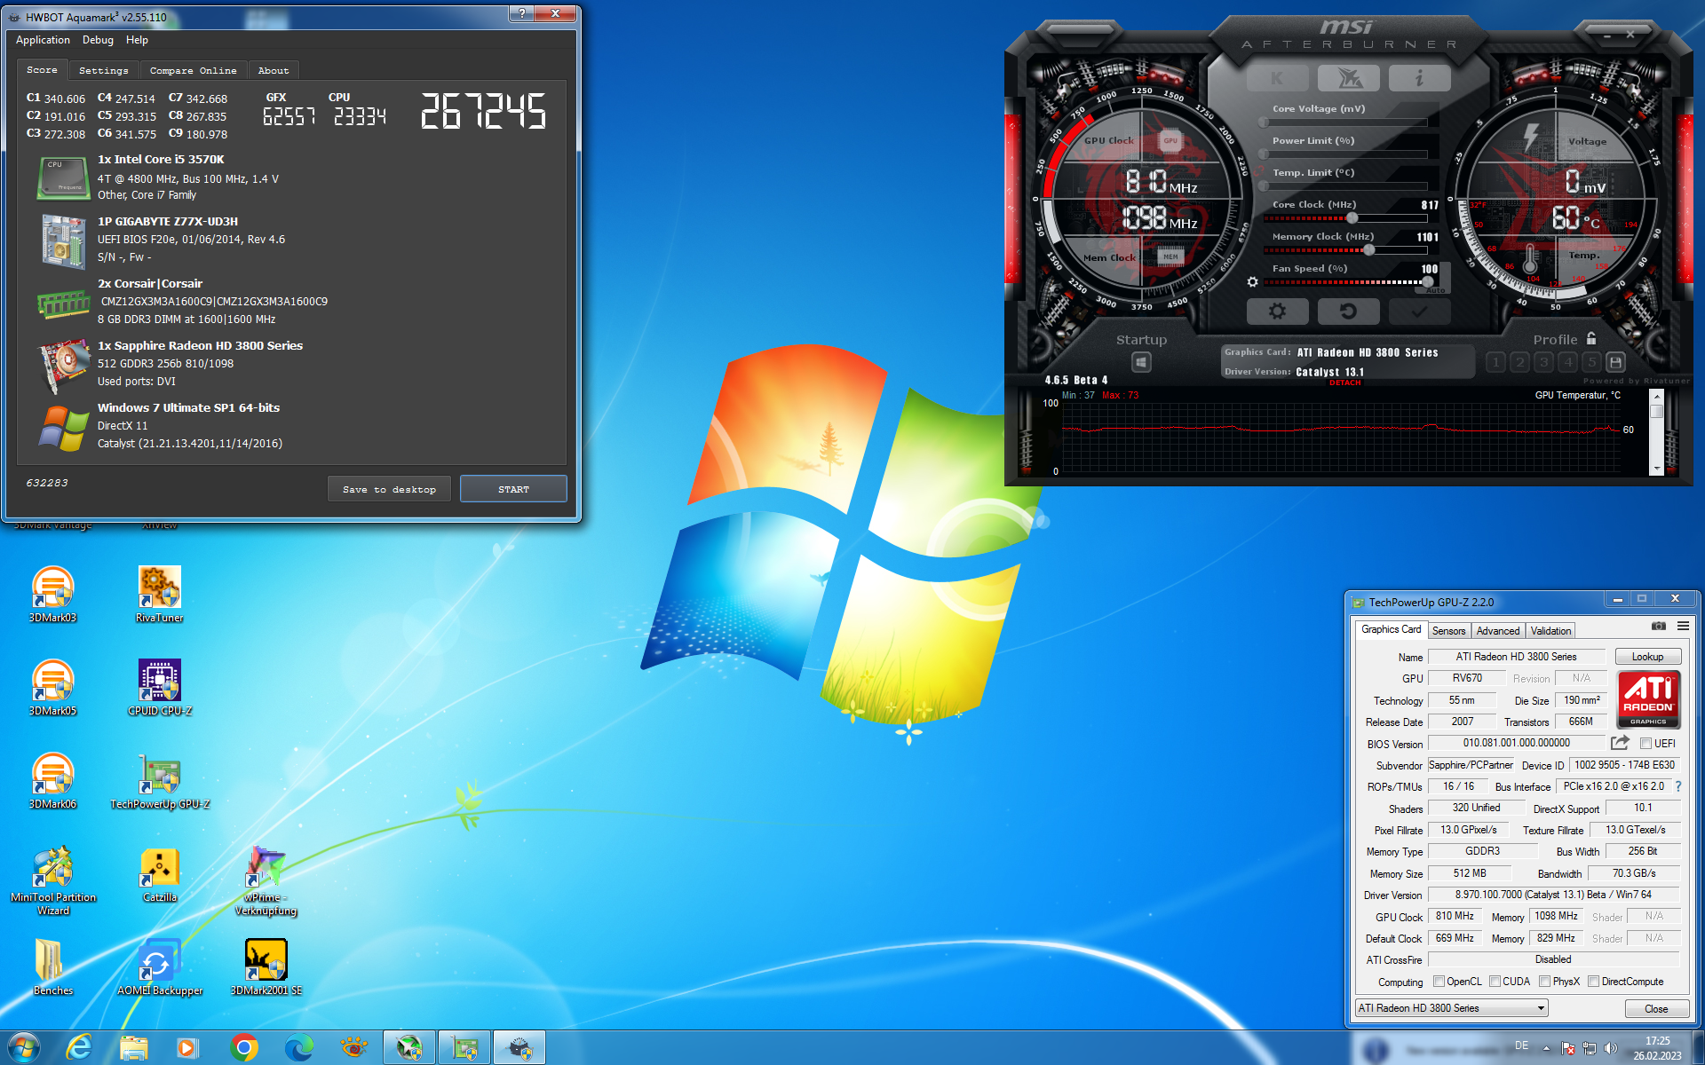Click DETACH under Afterburner driver version
1705x1065 pixels.
point(1344,383)
